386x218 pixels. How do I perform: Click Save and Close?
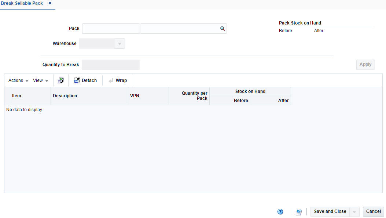tap(330, 212)
